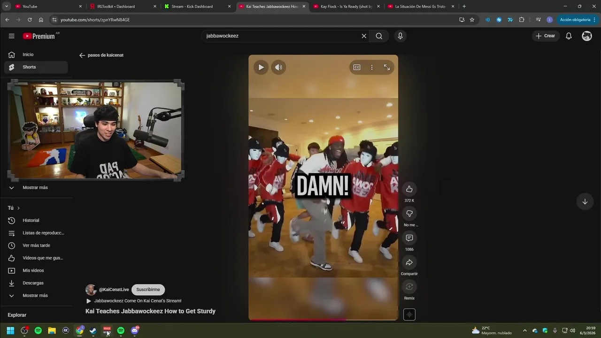Close the IRLToolkit - Dashboard tab

click(x=154, y=7)
